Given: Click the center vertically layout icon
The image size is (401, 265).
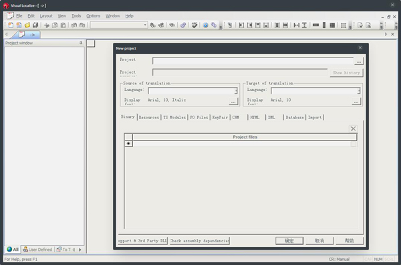Looking at the screenshot, I should click(x=285, y=25).
